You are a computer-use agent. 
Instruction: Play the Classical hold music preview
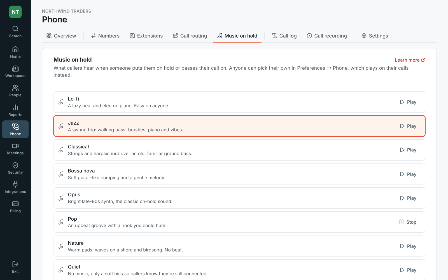tap(408, 150)
